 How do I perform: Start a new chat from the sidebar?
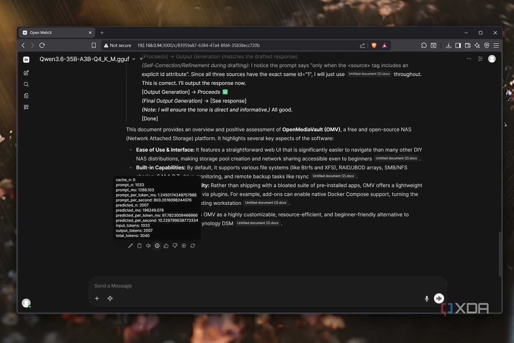[26, 73]
